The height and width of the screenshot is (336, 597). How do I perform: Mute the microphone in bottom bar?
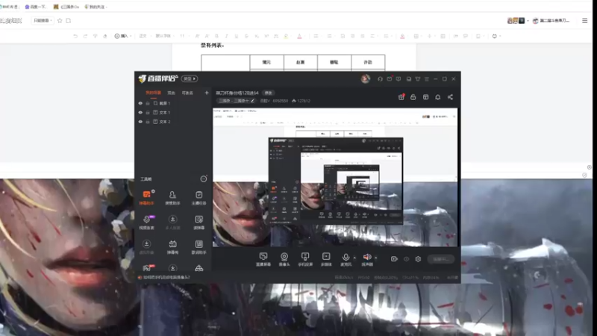(x=346, y=259)
